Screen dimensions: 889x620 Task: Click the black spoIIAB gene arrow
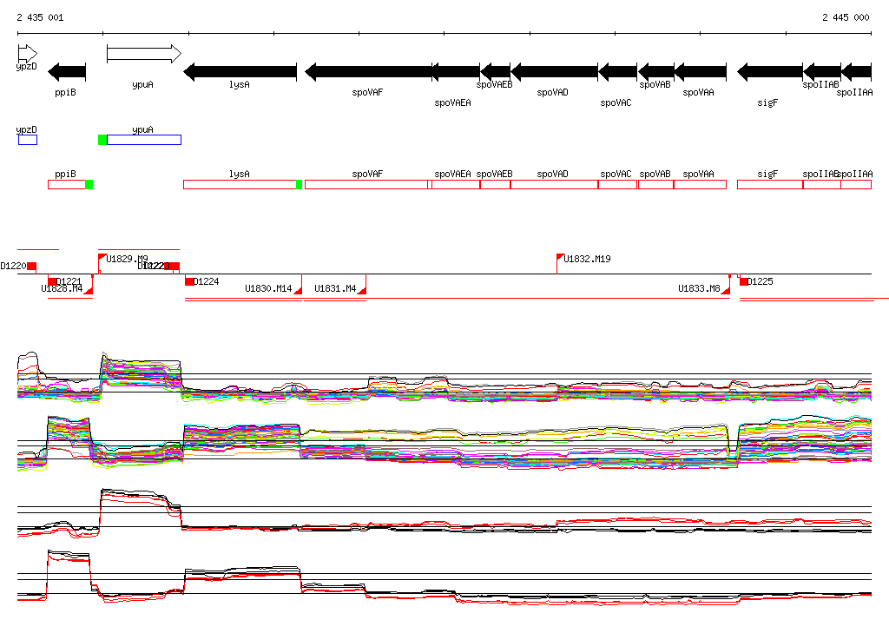[x=822, y=72]
